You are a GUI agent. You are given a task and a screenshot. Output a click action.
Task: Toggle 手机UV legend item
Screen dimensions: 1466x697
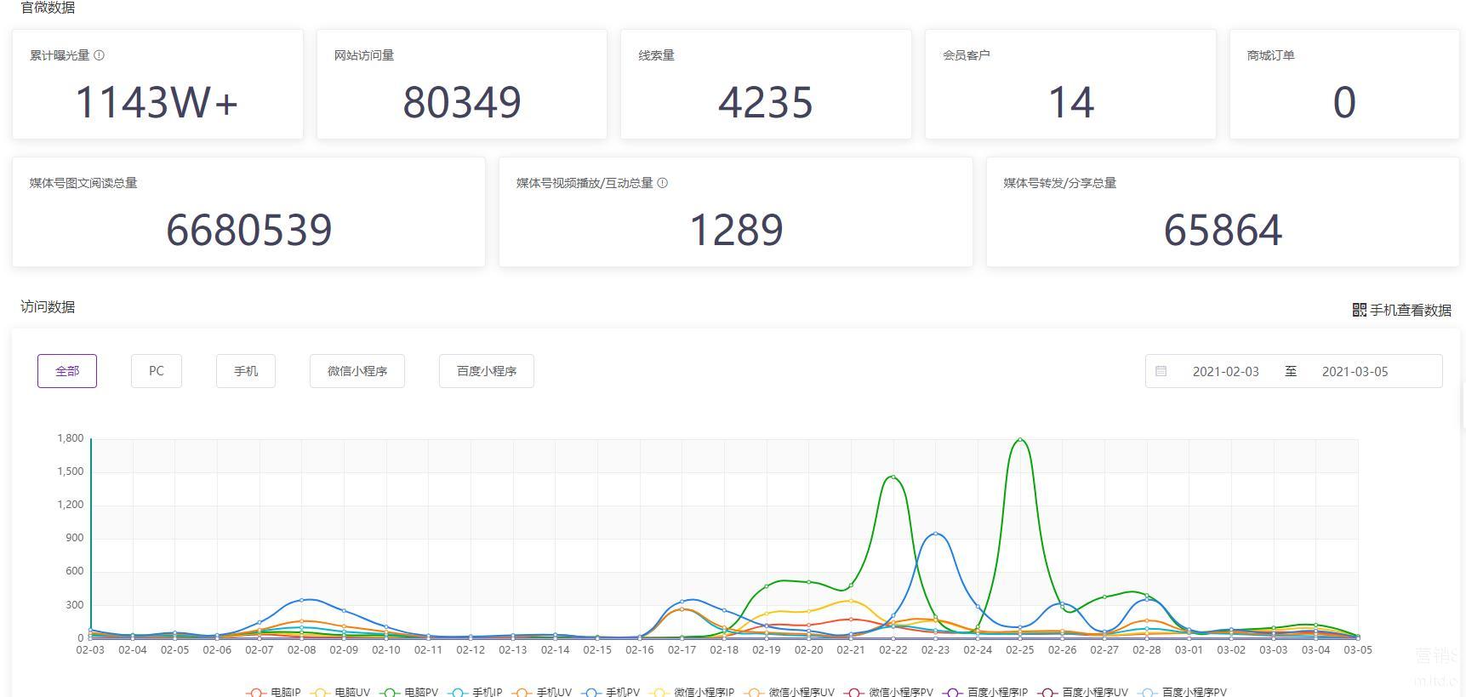click(543, 692)
